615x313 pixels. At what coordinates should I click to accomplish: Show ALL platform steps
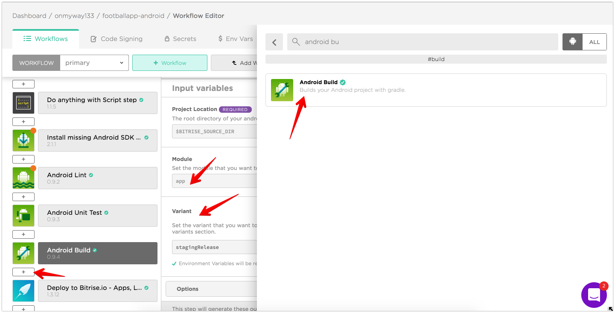pos(595,42)
